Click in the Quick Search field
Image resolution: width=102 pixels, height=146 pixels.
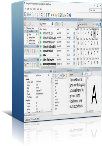95,11
